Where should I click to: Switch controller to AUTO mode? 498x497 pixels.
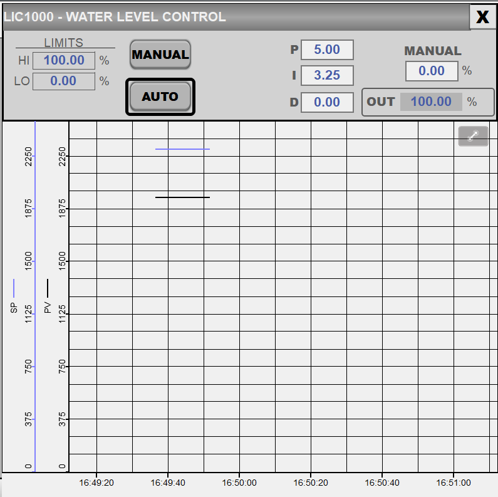[160, 97]
